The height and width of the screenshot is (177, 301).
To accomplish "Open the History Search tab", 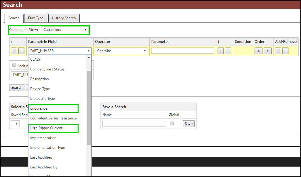I will 64,18.
